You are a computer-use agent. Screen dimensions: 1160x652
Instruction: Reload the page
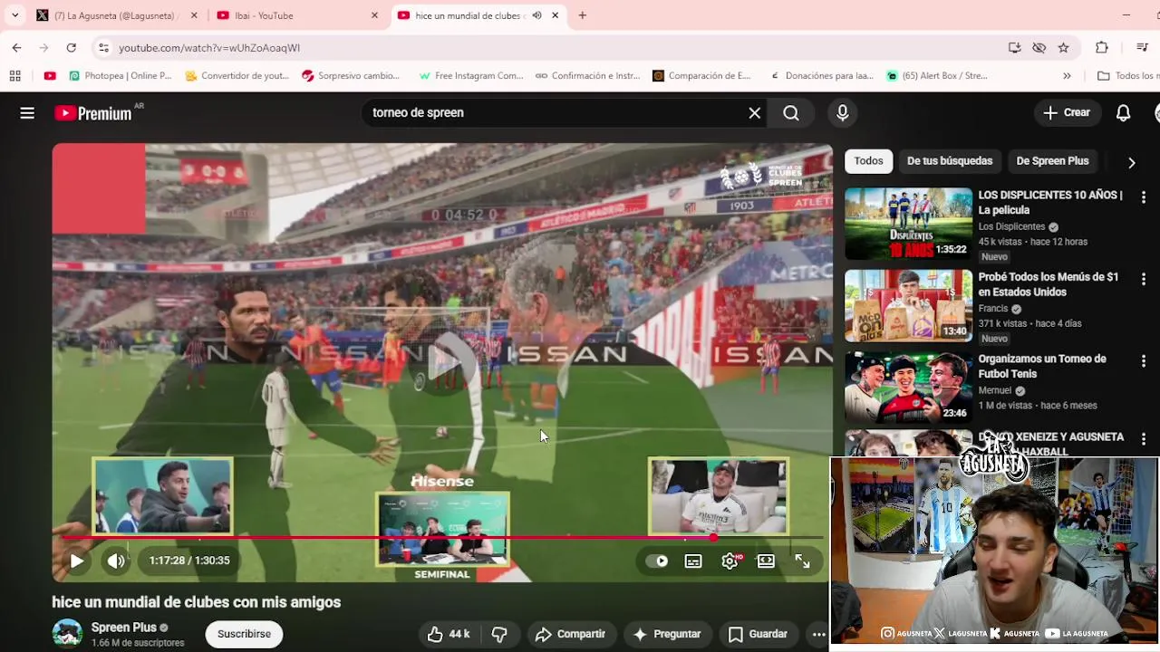coord(71,48)
